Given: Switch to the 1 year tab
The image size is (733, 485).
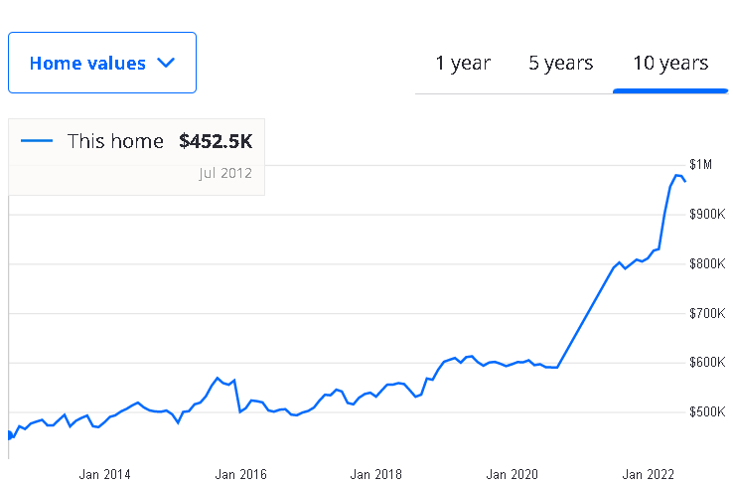Looking at the screenshot, I should (463, 64).
